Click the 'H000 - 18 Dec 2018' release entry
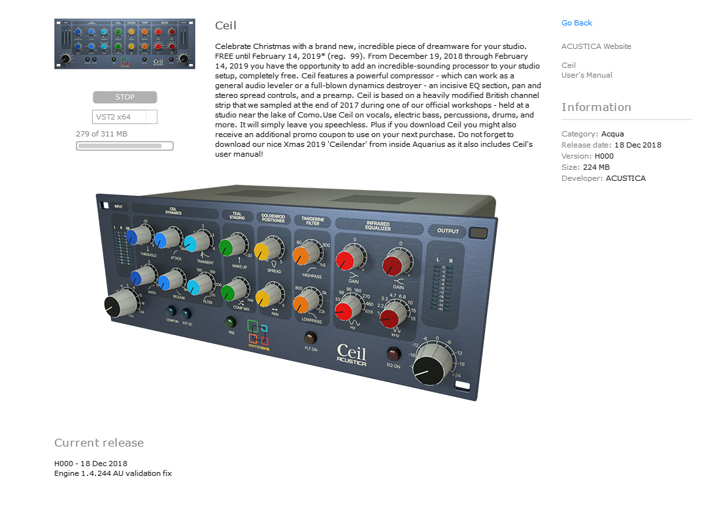 coord(91,464)
